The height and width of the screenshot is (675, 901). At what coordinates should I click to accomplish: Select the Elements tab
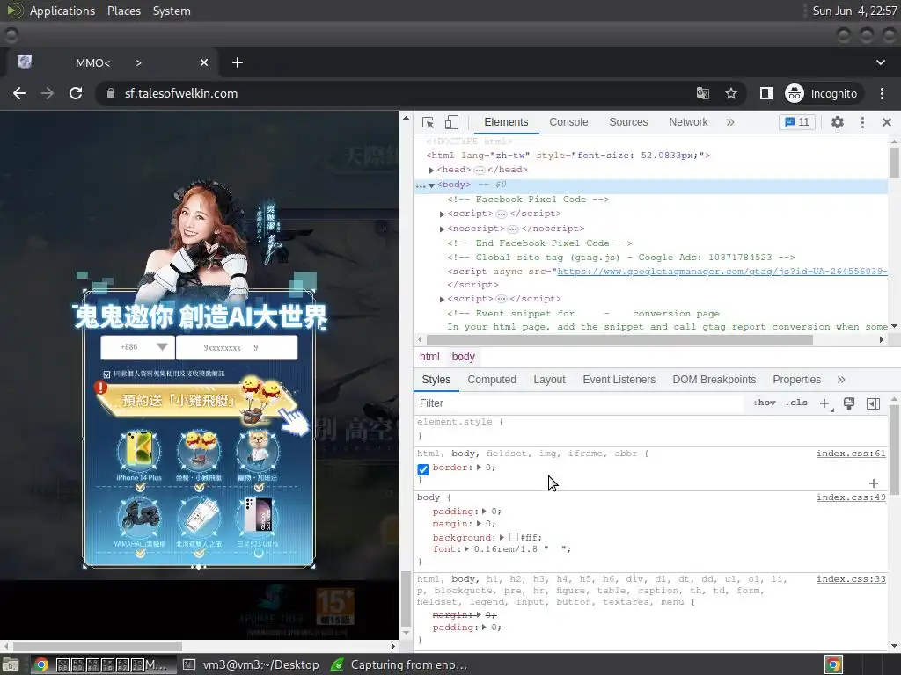[506, 122]
